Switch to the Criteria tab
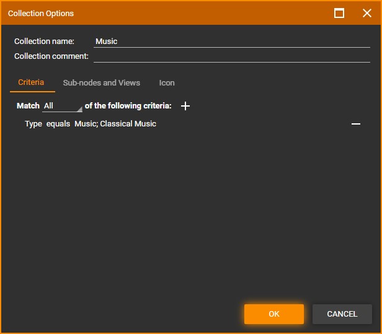The image size is (382, 334). (x=31, y=82)
